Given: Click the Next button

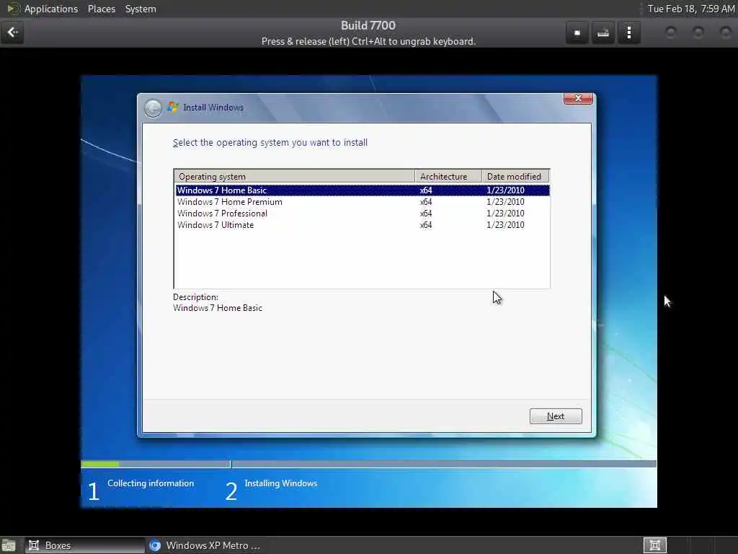Looking at the screenshot, I should [x=556, y=416].
